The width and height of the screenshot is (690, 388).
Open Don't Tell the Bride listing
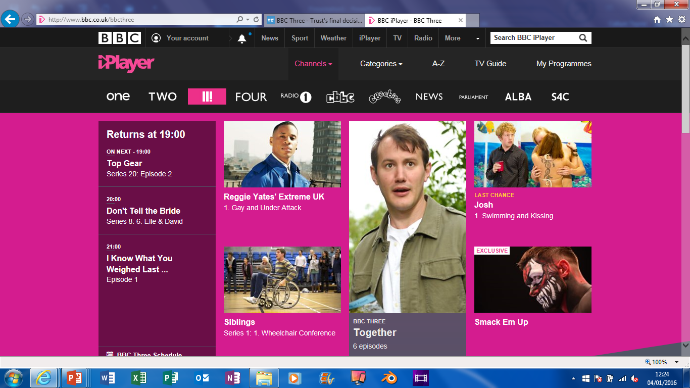point(157,211)
